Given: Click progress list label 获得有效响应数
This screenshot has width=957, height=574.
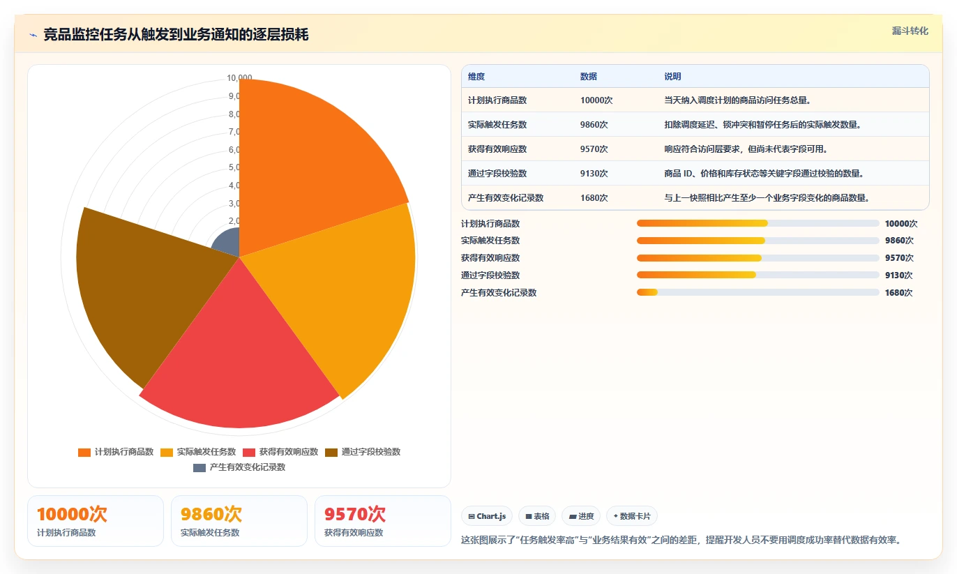Looking at the screenshot, I should (490, 258).
